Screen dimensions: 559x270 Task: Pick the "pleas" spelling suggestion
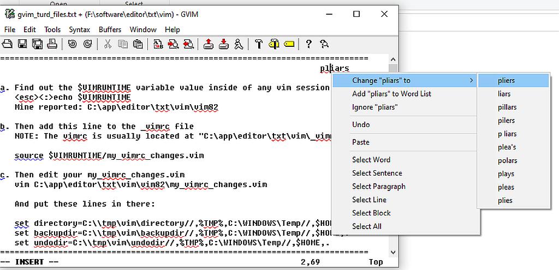[x=513, y=187]
